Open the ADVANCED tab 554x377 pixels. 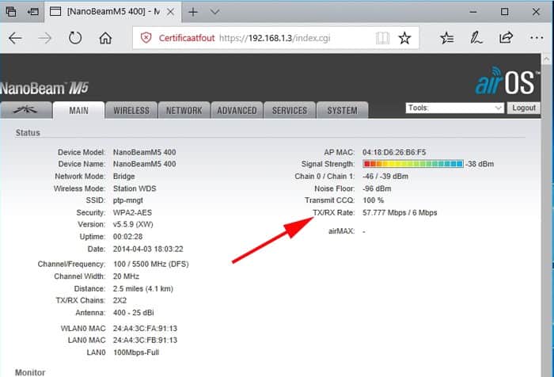237,111
